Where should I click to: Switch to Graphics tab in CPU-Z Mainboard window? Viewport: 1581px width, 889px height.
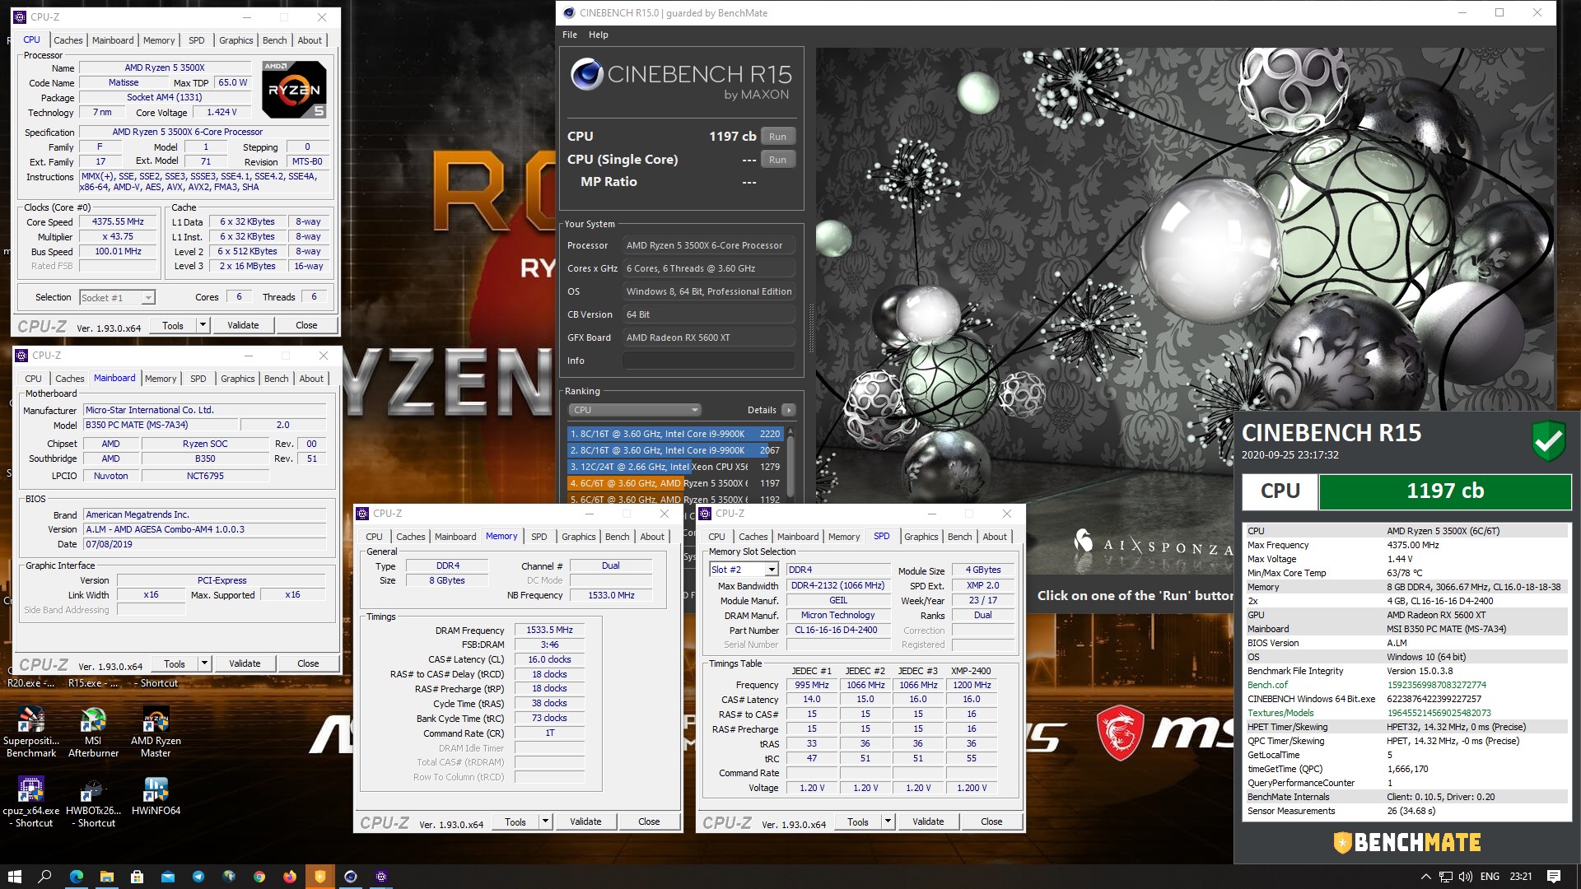238,379
